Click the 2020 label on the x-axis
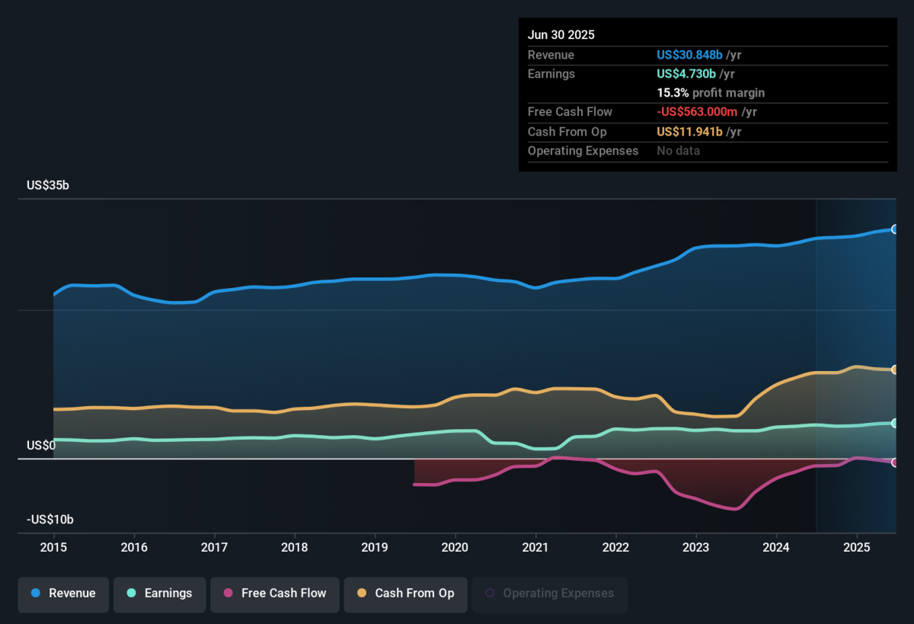 pos(455,547)
